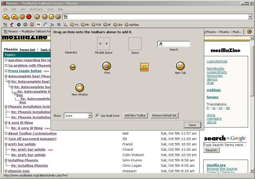Click the Go button icon
The height and width of the screenshot is (179, 255).
click(x=73, y=67)
